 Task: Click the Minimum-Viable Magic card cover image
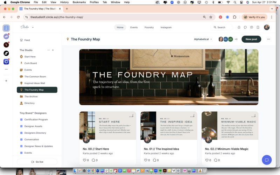[x=230, y=126]
